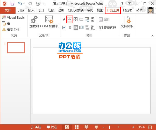Open the More Controls tools icon

click(93, 28)
